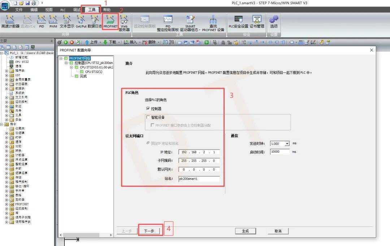This screenshot has height=246, width=390.
Task: Click Find PROFINET devices (查找 PROFINET 设备)
Action: click(213, 23)
